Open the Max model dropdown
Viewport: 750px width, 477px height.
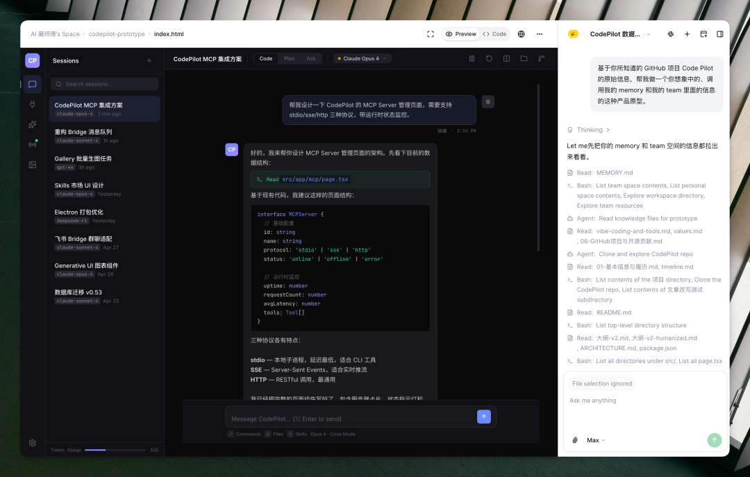[593, 440]
